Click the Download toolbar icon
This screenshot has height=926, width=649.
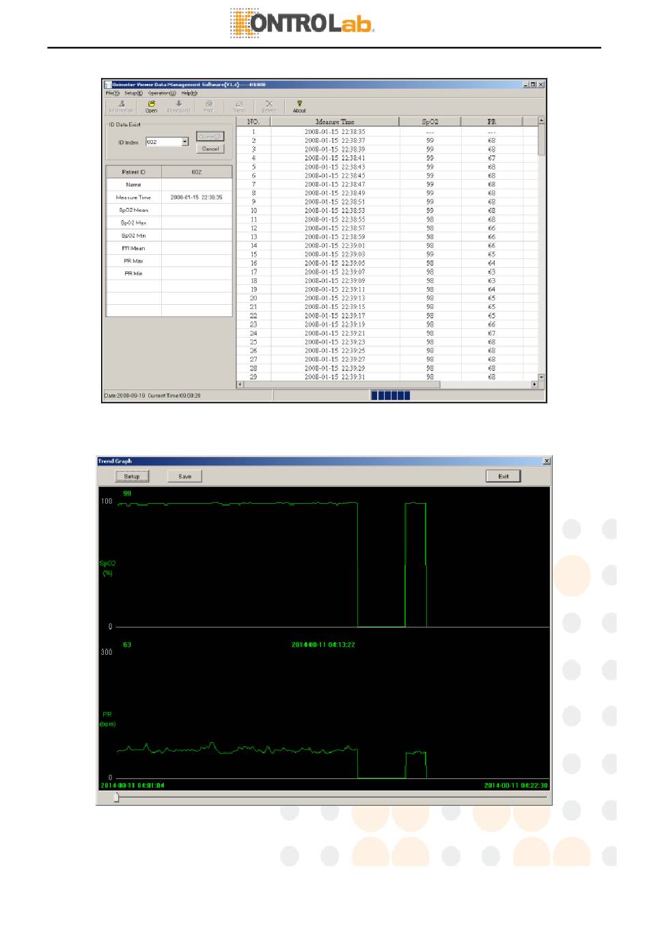point(178,107)
